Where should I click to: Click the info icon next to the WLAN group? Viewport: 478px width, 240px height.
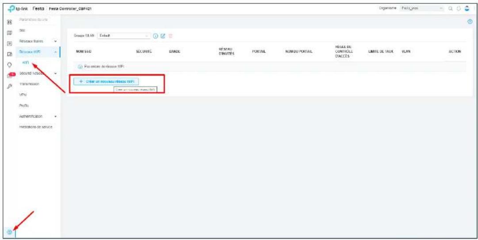(155, 36)
